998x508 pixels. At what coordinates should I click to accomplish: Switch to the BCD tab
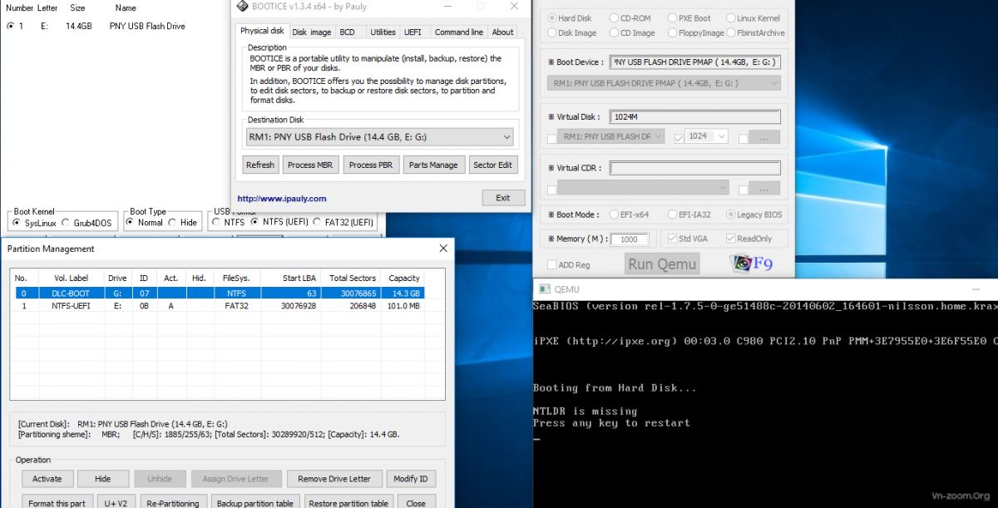[x=347, y=32]
